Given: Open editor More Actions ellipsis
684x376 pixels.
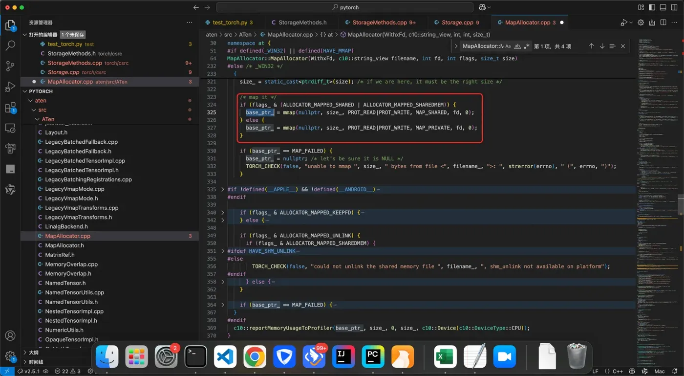Looking at the screenshot, I should tap(674, 22).
